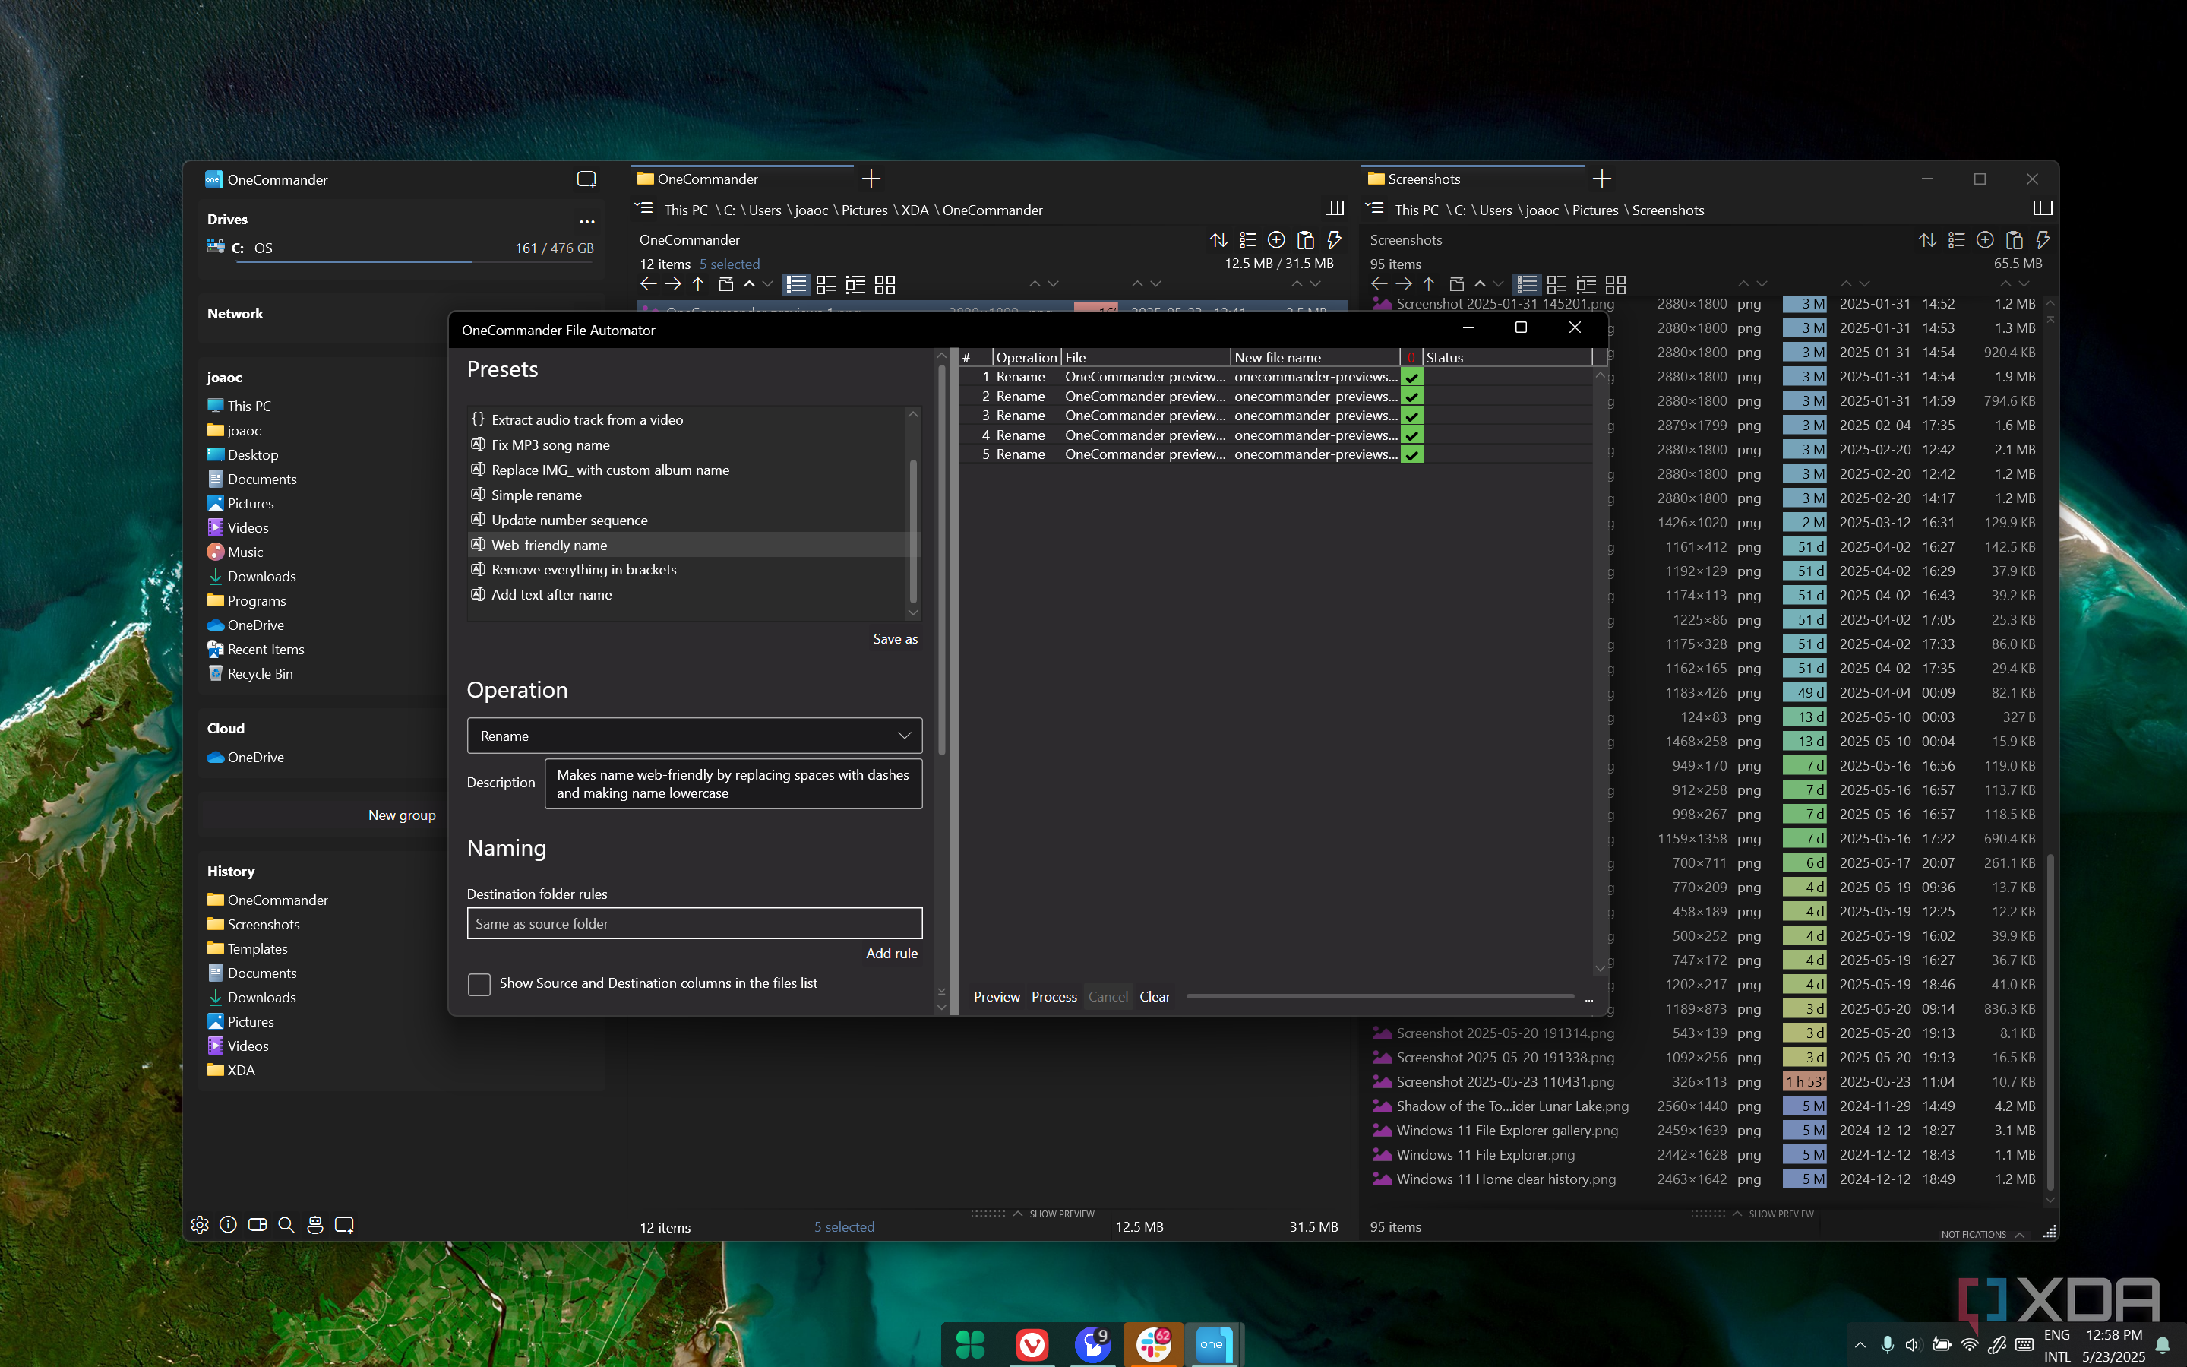Viewport: 2187px width, 1367px height.
Task: Switch OneCommander pane to thumbnail grid view
Action: [x=885, y=285]
